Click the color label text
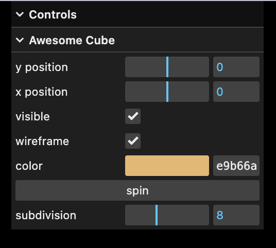This screenshot has width=276, height=248. (x=29, y=166)
